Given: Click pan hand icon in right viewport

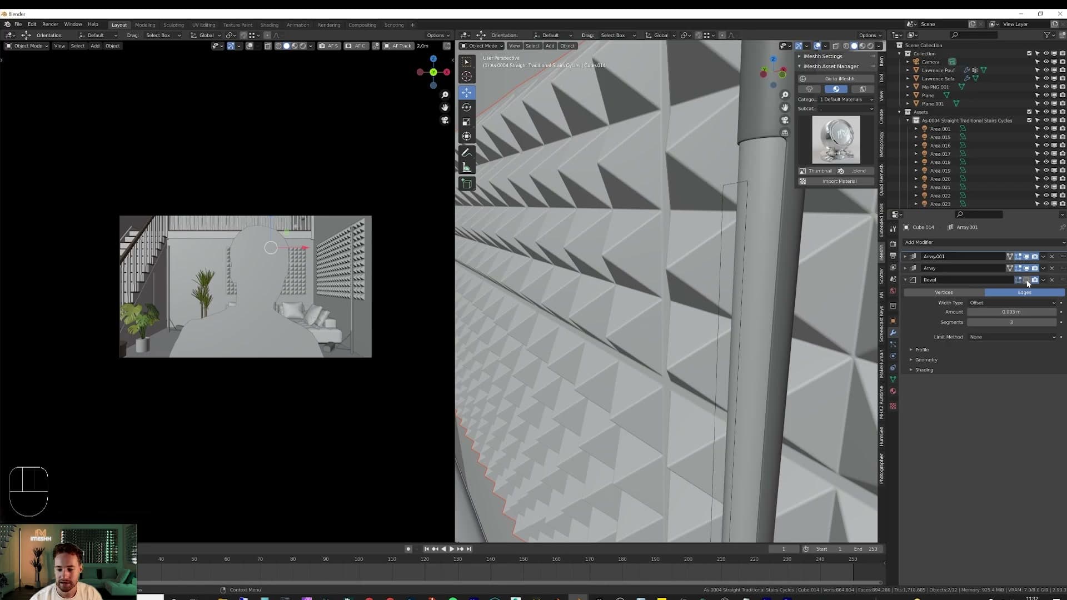Looking at the screenshot, I should tap(785, 107).
